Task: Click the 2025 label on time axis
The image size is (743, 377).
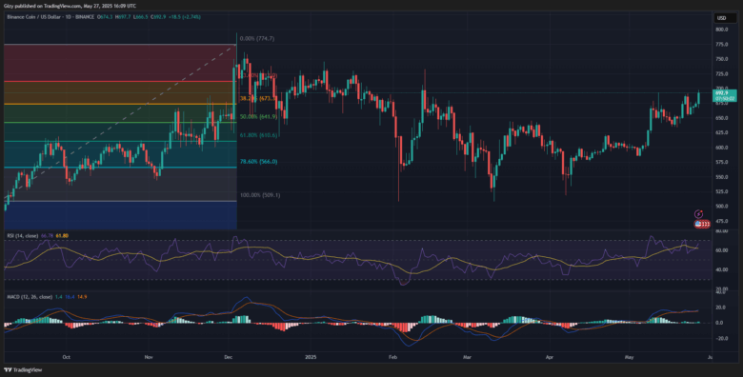Action: point(311,356)
